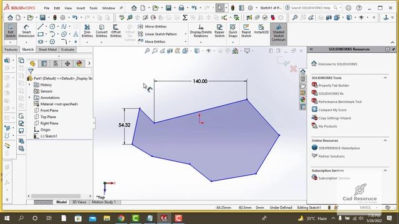Open Quick Snaps tool

[x=233, y=31]
